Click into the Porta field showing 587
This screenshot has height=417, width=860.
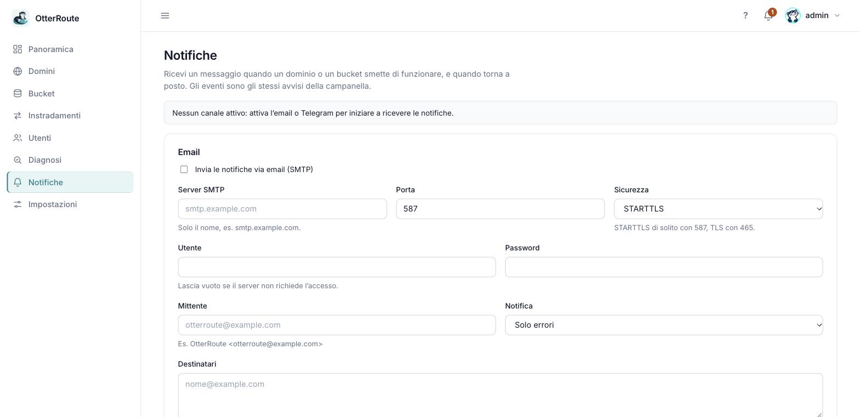tap(500, 209)
